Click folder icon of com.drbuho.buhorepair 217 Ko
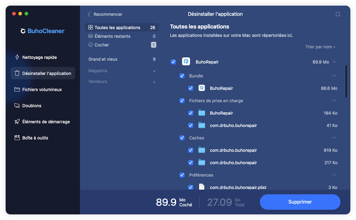The width and height of the screenshot is (356, 220). coord(202,162)
